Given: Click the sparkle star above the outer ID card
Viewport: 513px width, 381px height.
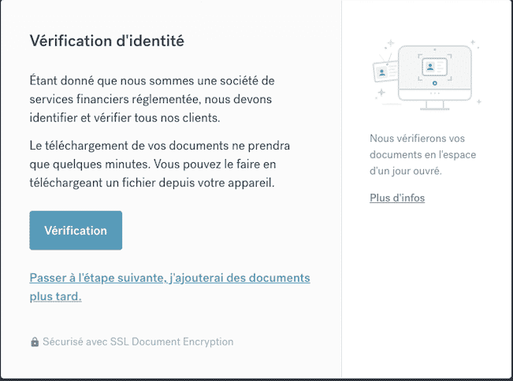Looking at the screenshot, I should [390, 43].
